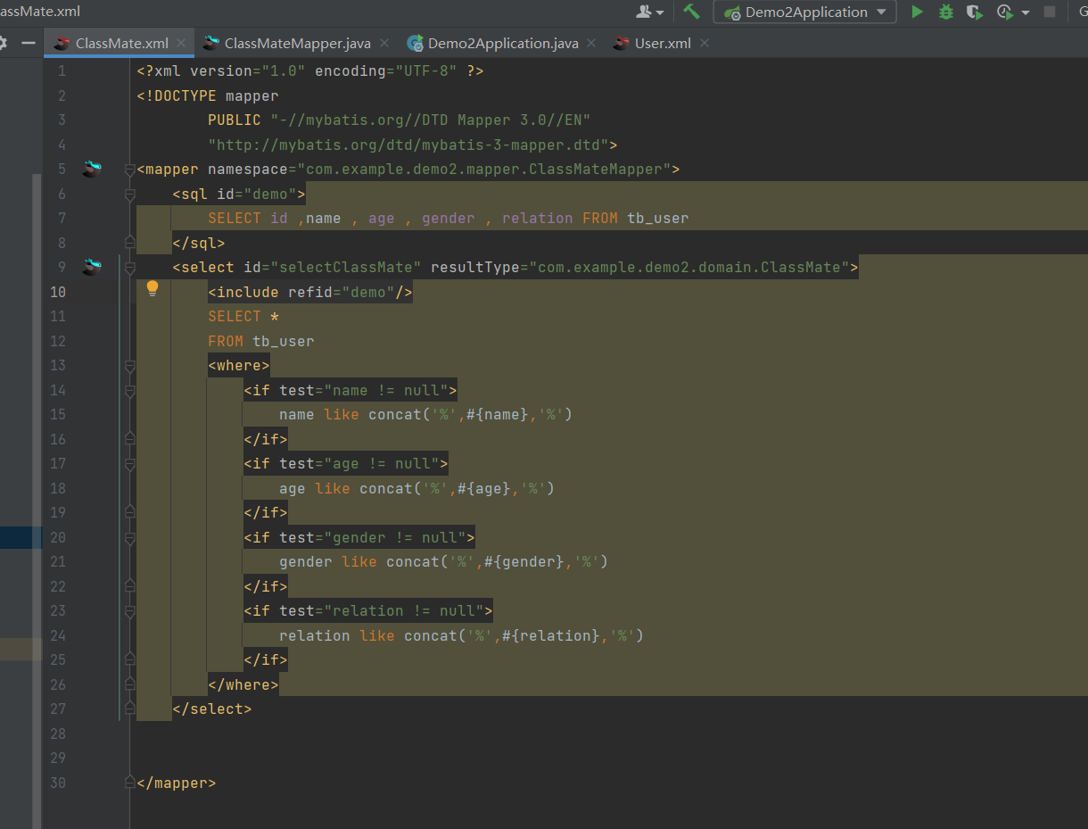The image size is (1088, 829).
Task: Collapse the mapper tag fold on line 5
Action: (130, 169)
